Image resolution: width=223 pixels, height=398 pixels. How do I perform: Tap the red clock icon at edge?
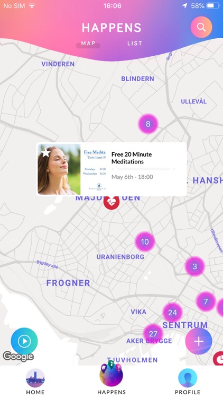(x=218, y=358)
